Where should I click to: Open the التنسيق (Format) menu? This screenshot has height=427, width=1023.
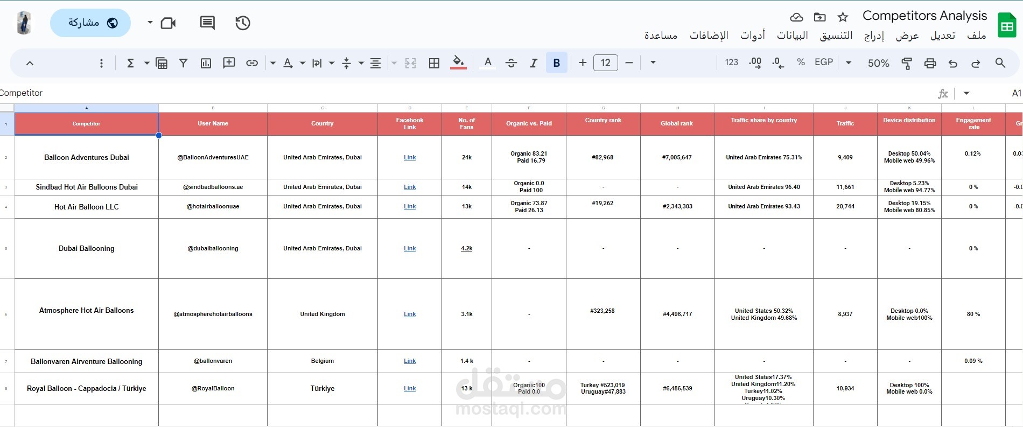pyautogui.click(x=836, y=36)
